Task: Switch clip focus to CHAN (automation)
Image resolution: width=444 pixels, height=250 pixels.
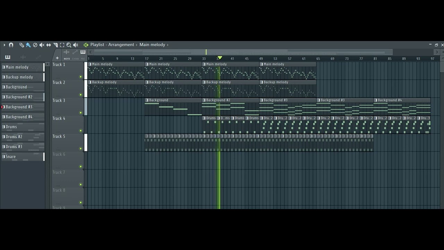Action: (75, 59)
